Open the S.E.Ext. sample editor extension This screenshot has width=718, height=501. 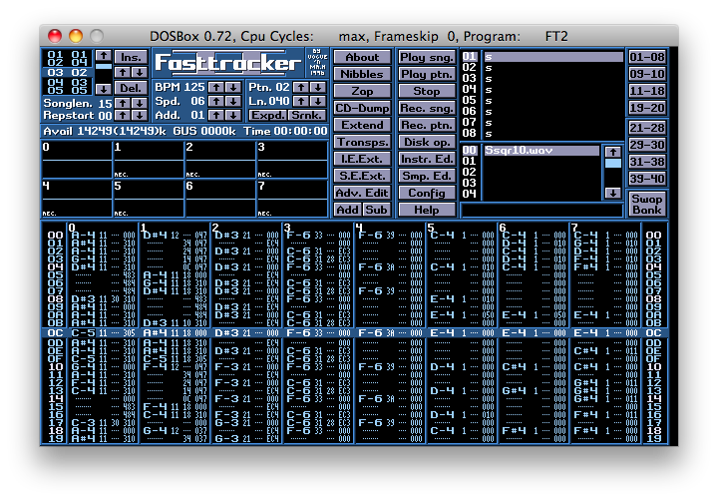pyautogui.click(x=362, y=176)
